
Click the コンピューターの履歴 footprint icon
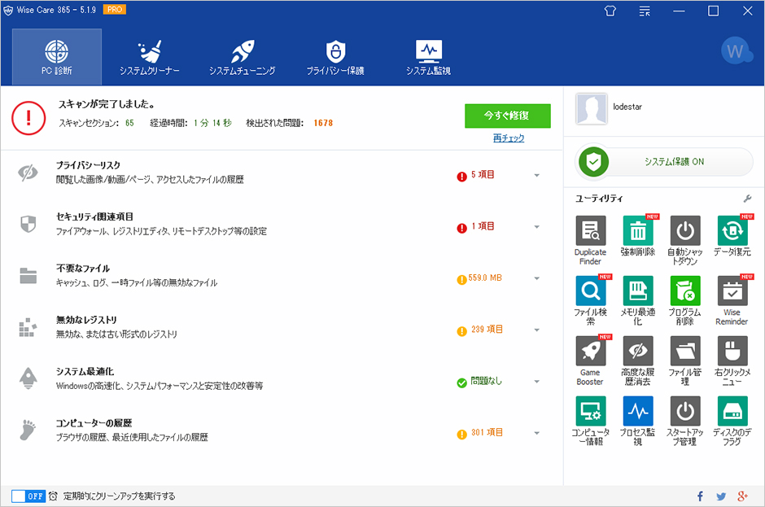click(28, 430)
